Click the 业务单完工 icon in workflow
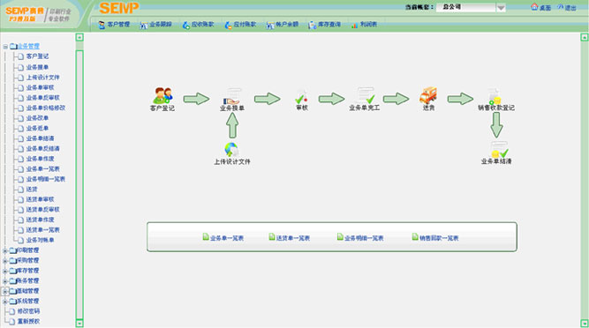Viewport: 589px width, 328px height. [x=366, y=95]
